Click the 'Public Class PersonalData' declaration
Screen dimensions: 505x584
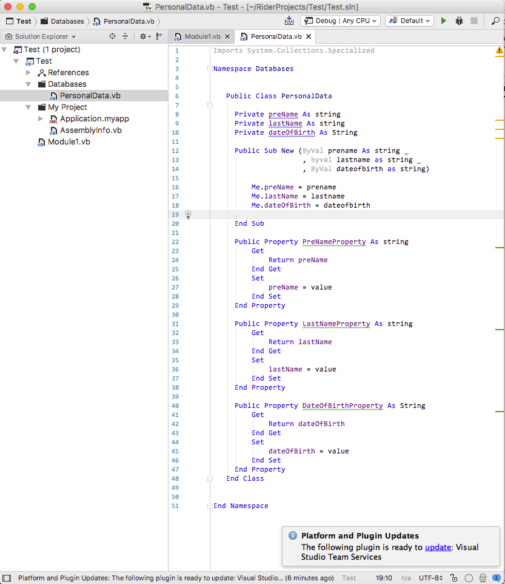click(279, 96)
